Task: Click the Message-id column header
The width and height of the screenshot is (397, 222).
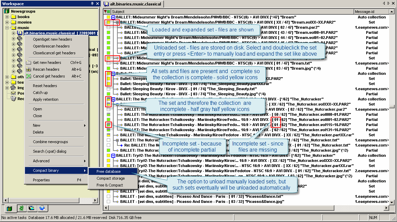Action: pos(371,12)
